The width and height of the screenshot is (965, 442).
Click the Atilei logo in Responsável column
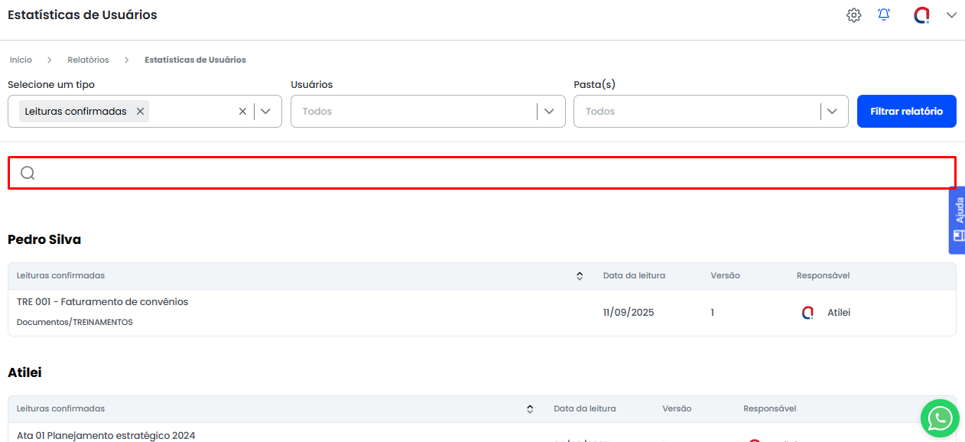[x=807, y=313]
